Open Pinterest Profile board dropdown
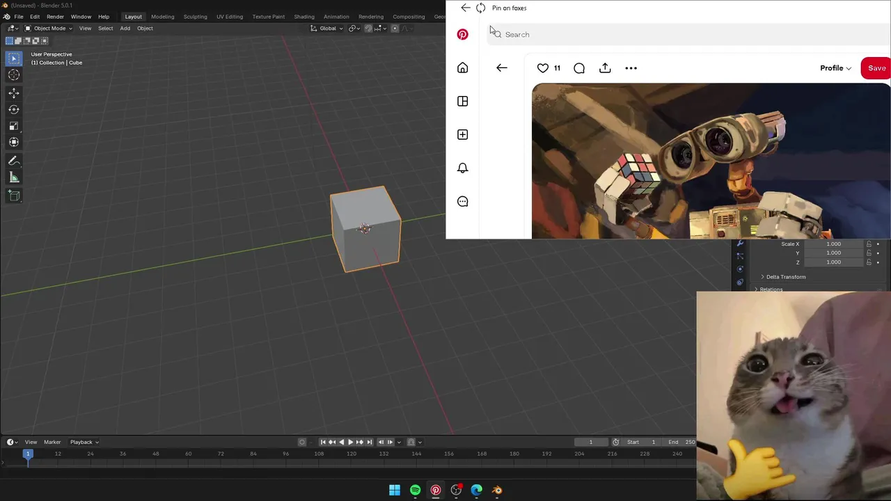This screenshot has height=501, width=891. coord(835,68)
